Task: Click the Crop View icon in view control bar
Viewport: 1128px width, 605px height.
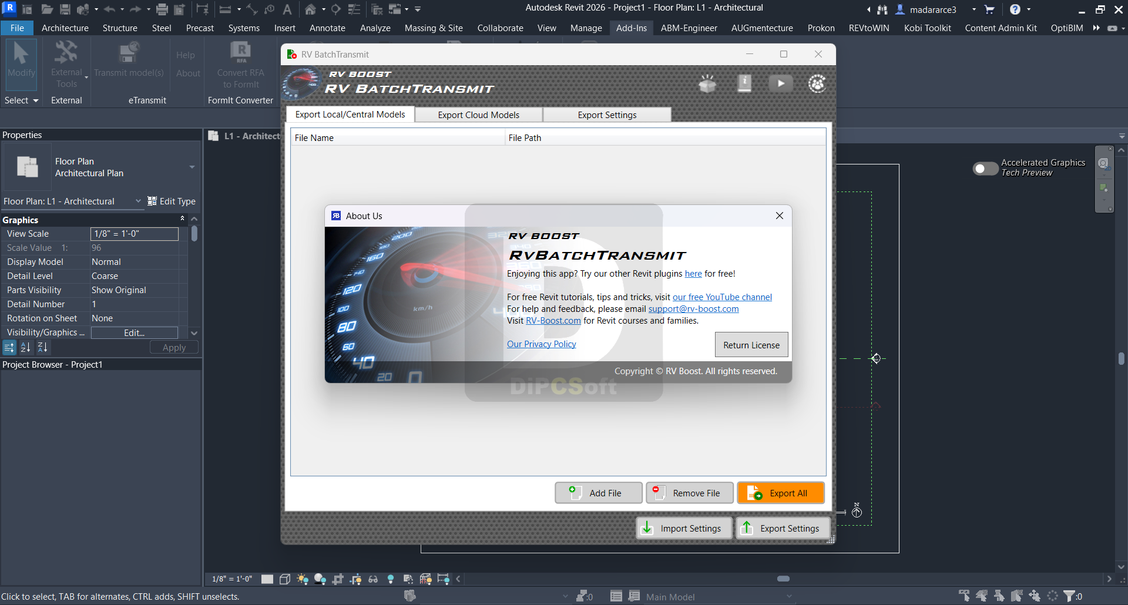Action: pyautogui.click(x=338, y=579)
